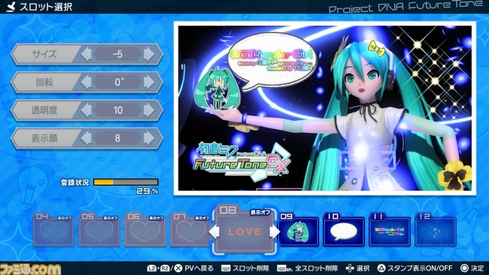
Task: Decrease the サイズ value with left arrow
Action: pos(86,54)
